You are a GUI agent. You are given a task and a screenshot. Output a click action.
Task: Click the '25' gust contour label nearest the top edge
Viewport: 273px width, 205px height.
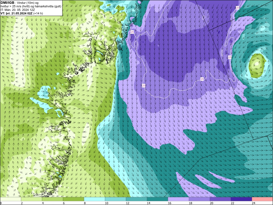pyautogui.click(x=238, y=8)
